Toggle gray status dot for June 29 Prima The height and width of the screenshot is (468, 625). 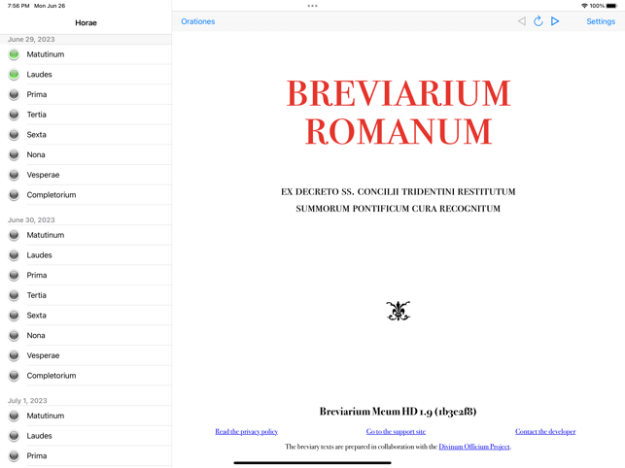pyautogui.click(x=14, y=94)
